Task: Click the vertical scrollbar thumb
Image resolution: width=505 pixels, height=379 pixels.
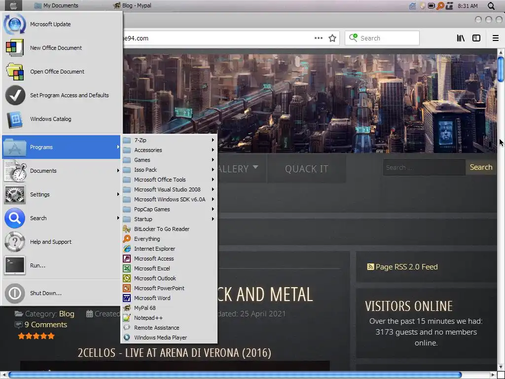Action: coord(501,69)
